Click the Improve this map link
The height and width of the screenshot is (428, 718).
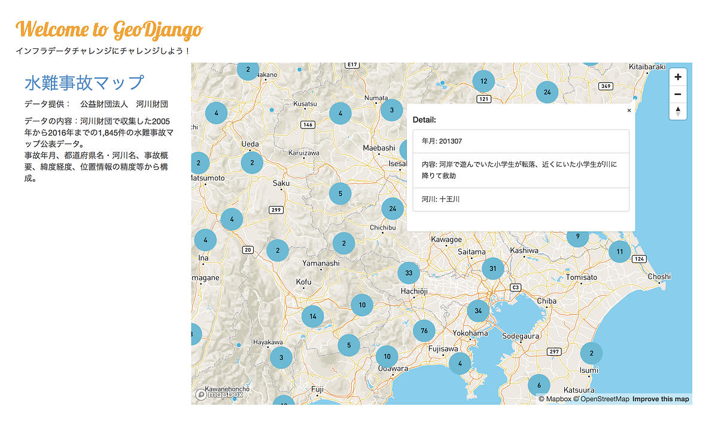point(661,399)
